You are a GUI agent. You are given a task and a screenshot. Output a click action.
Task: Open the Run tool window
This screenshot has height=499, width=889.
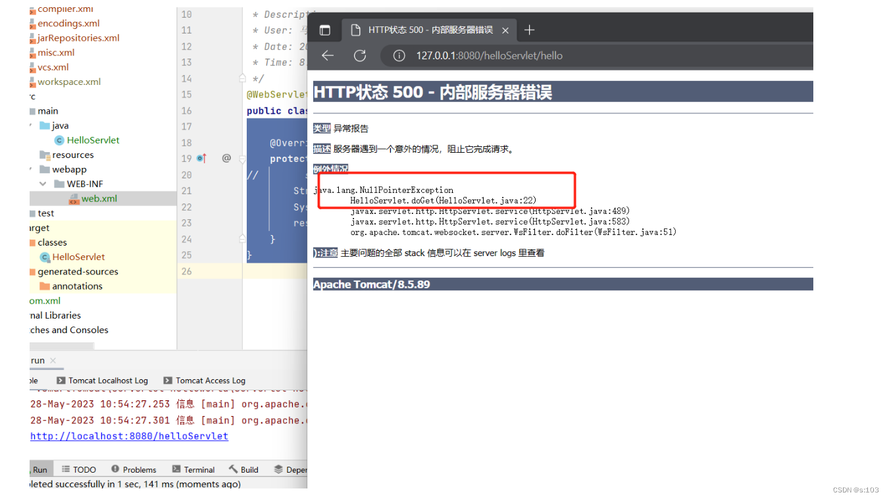39,469
